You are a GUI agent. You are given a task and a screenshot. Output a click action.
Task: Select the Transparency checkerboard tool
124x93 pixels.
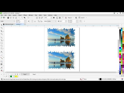tap(2, 64)
